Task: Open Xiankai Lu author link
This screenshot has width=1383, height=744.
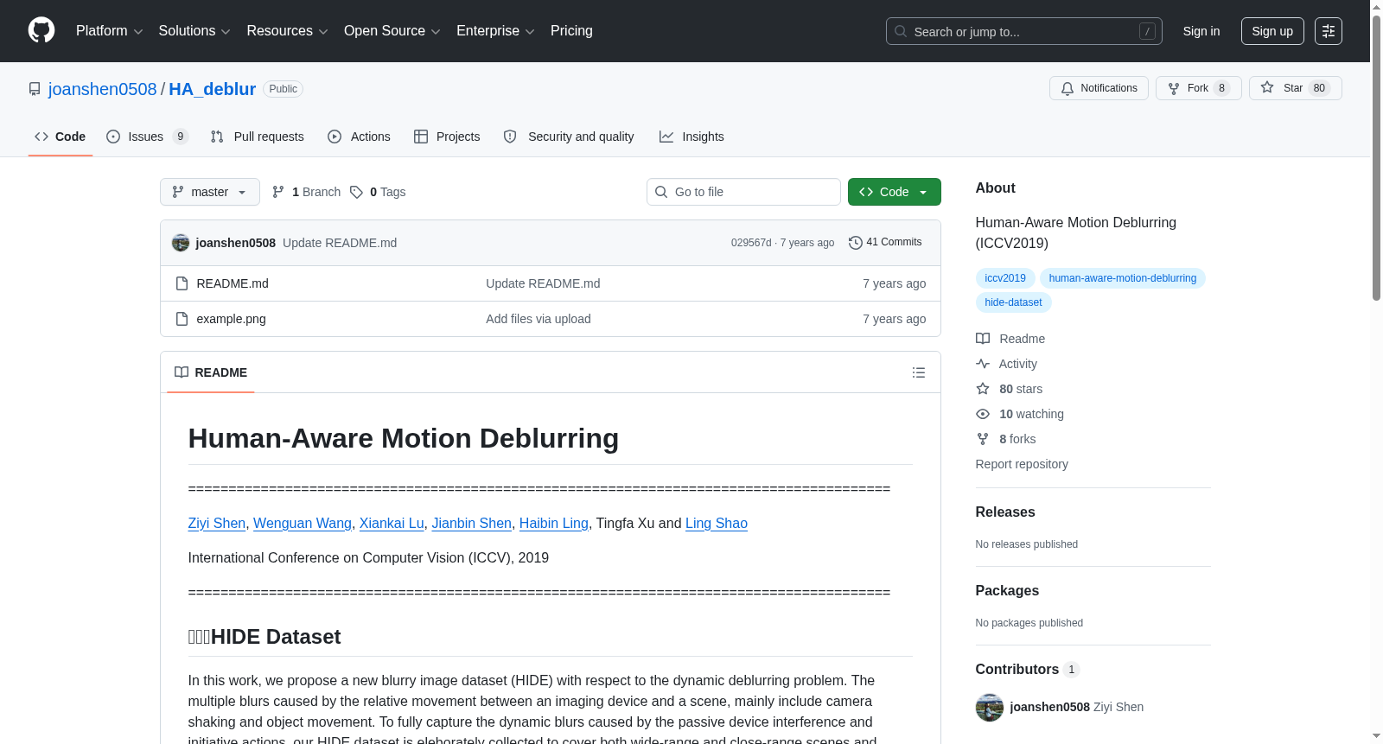Action: pos(392,524)
